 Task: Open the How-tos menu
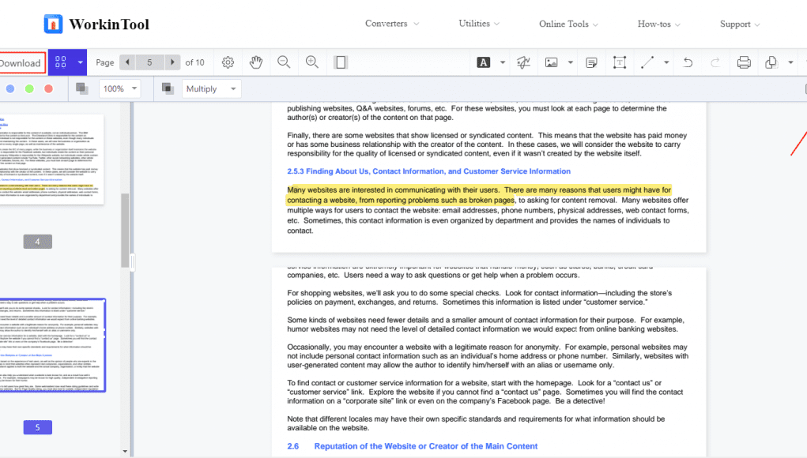658,24
